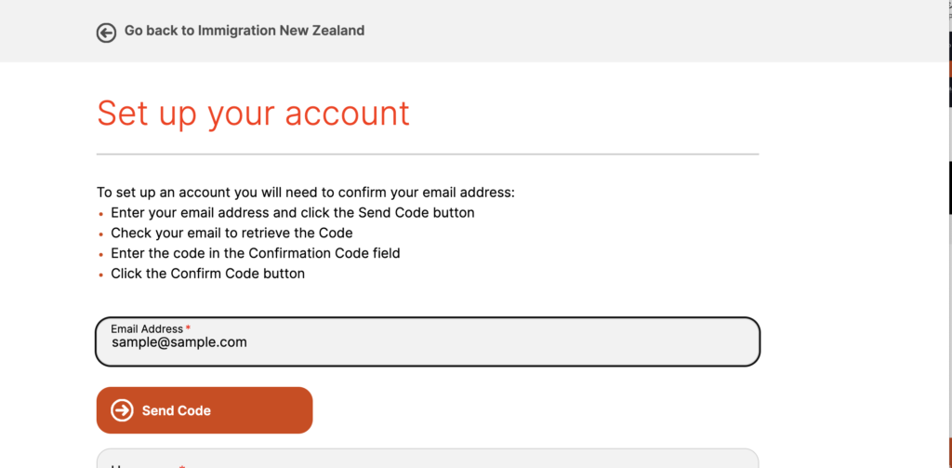The width and height of the screenshot is (952, 468).
Task: Click the "Click the Confirm Code button" instruction
Action: pos(207,274)
